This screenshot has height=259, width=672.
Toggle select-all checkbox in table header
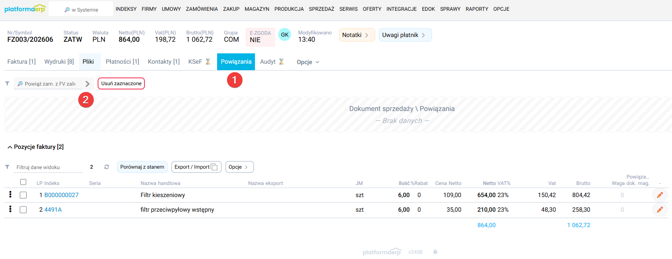coord(23,182)
